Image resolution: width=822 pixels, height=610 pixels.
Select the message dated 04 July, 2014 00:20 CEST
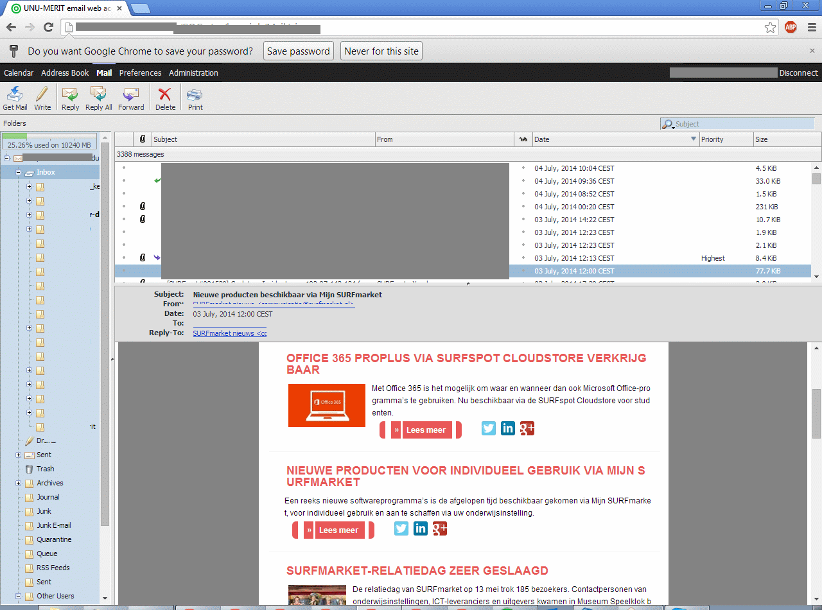pos(463,207)
